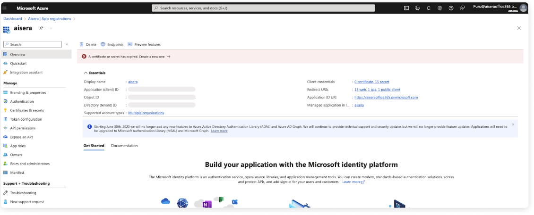Open the notifications bell
534x215 pixels.
click(429, 8)
